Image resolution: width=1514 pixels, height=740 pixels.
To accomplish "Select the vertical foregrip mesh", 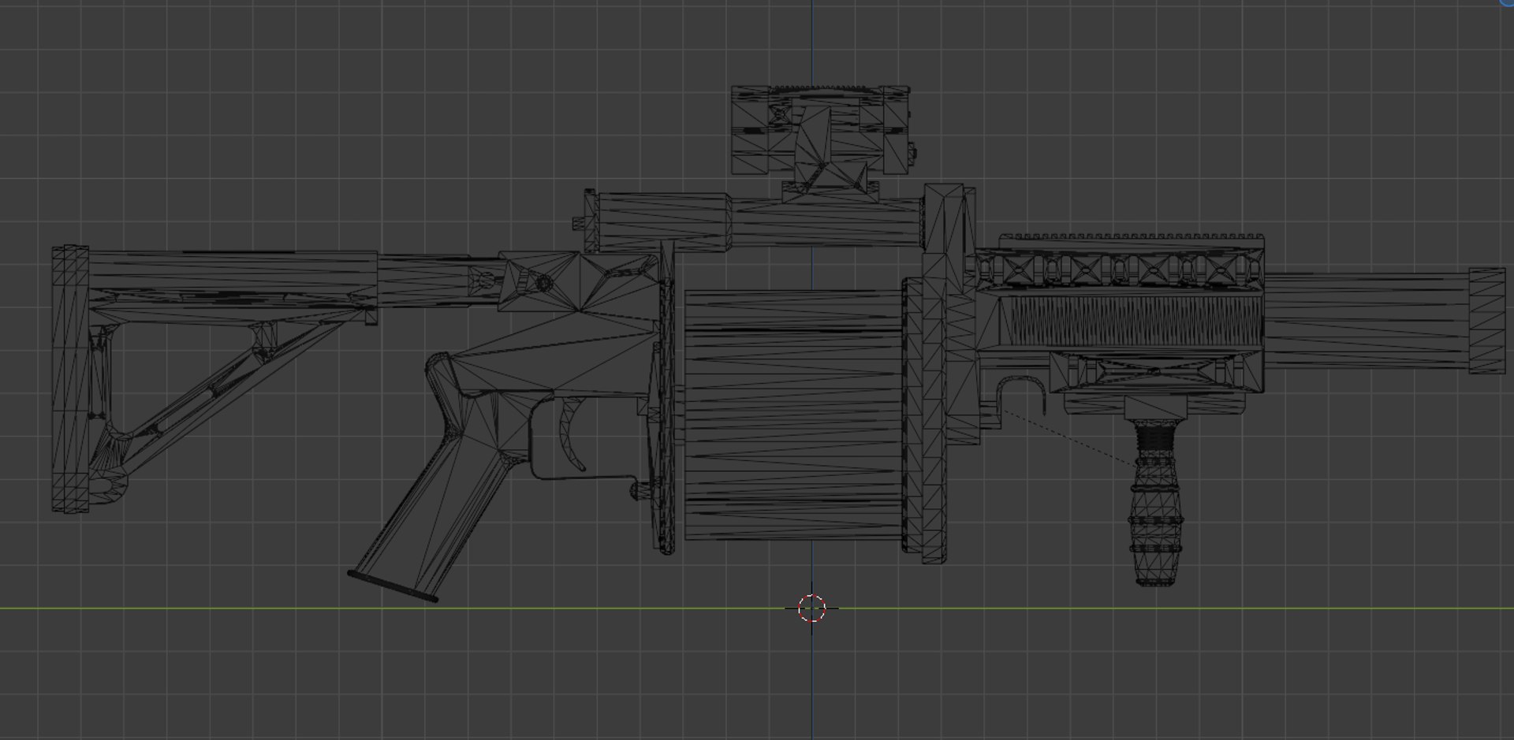I will tap(1155, 502).
